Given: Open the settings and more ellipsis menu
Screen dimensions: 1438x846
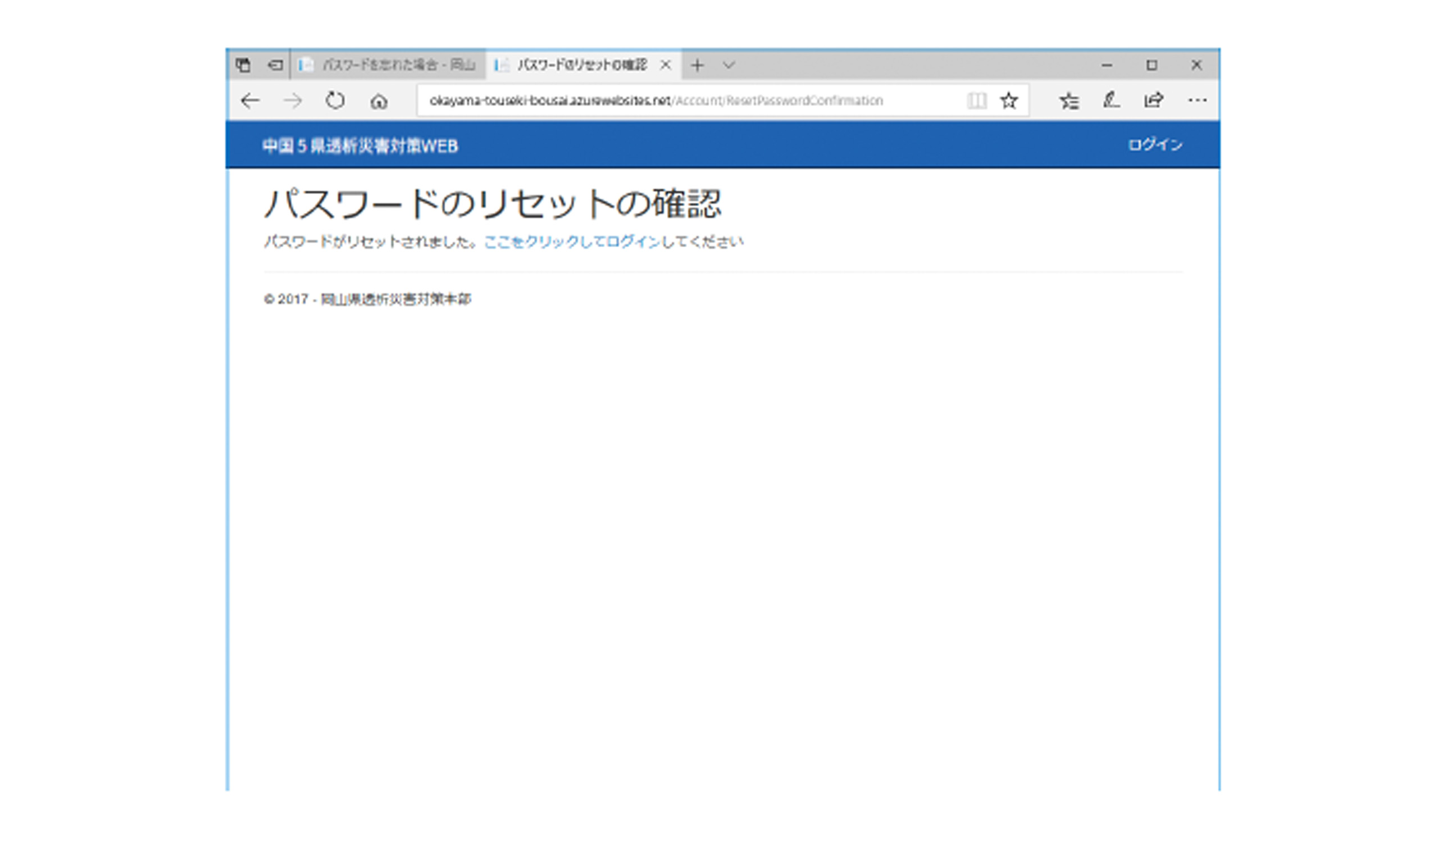Looking at the screenshot, I should (1196, 101).
